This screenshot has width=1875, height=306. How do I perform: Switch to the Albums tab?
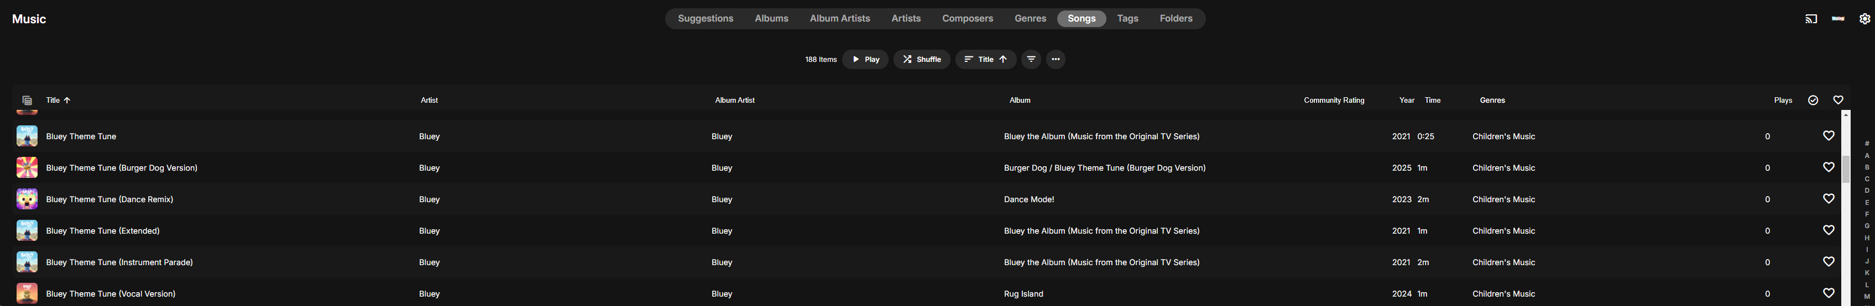(771, 19)
